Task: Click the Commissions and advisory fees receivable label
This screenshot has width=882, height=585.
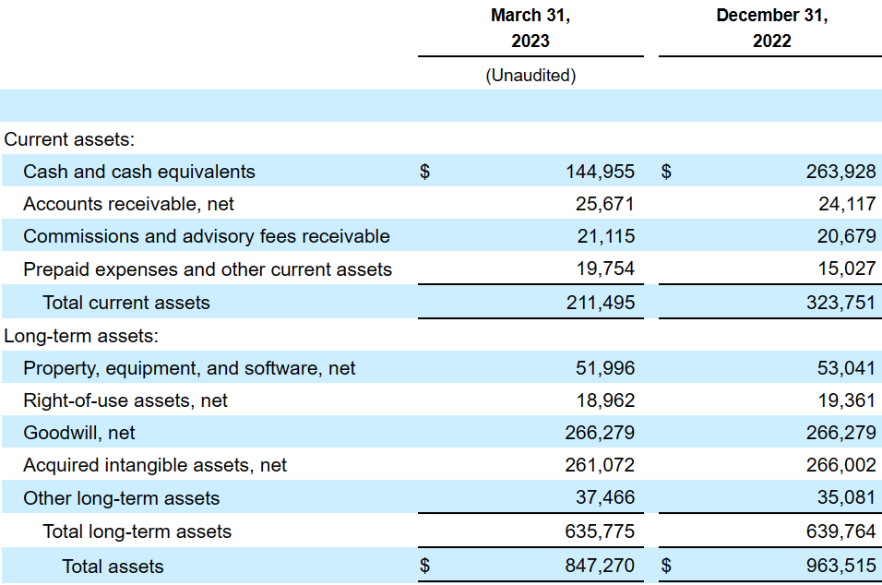Action: coord(206,236)
